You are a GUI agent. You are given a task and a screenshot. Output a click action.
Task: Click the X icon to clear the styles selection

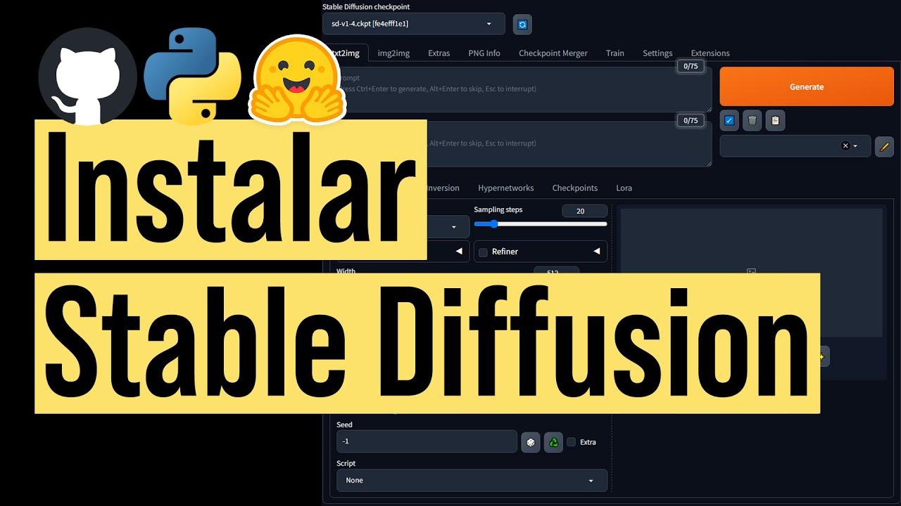845,145
